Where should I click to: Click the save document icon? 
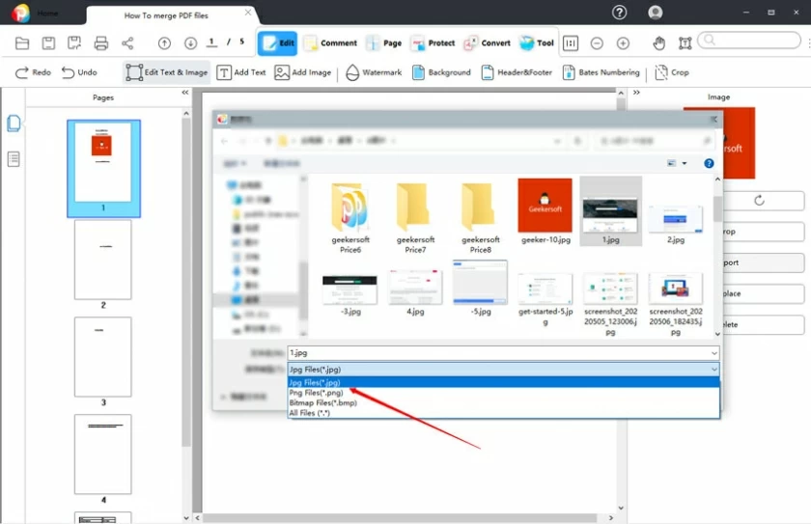[x=48, y=43]
